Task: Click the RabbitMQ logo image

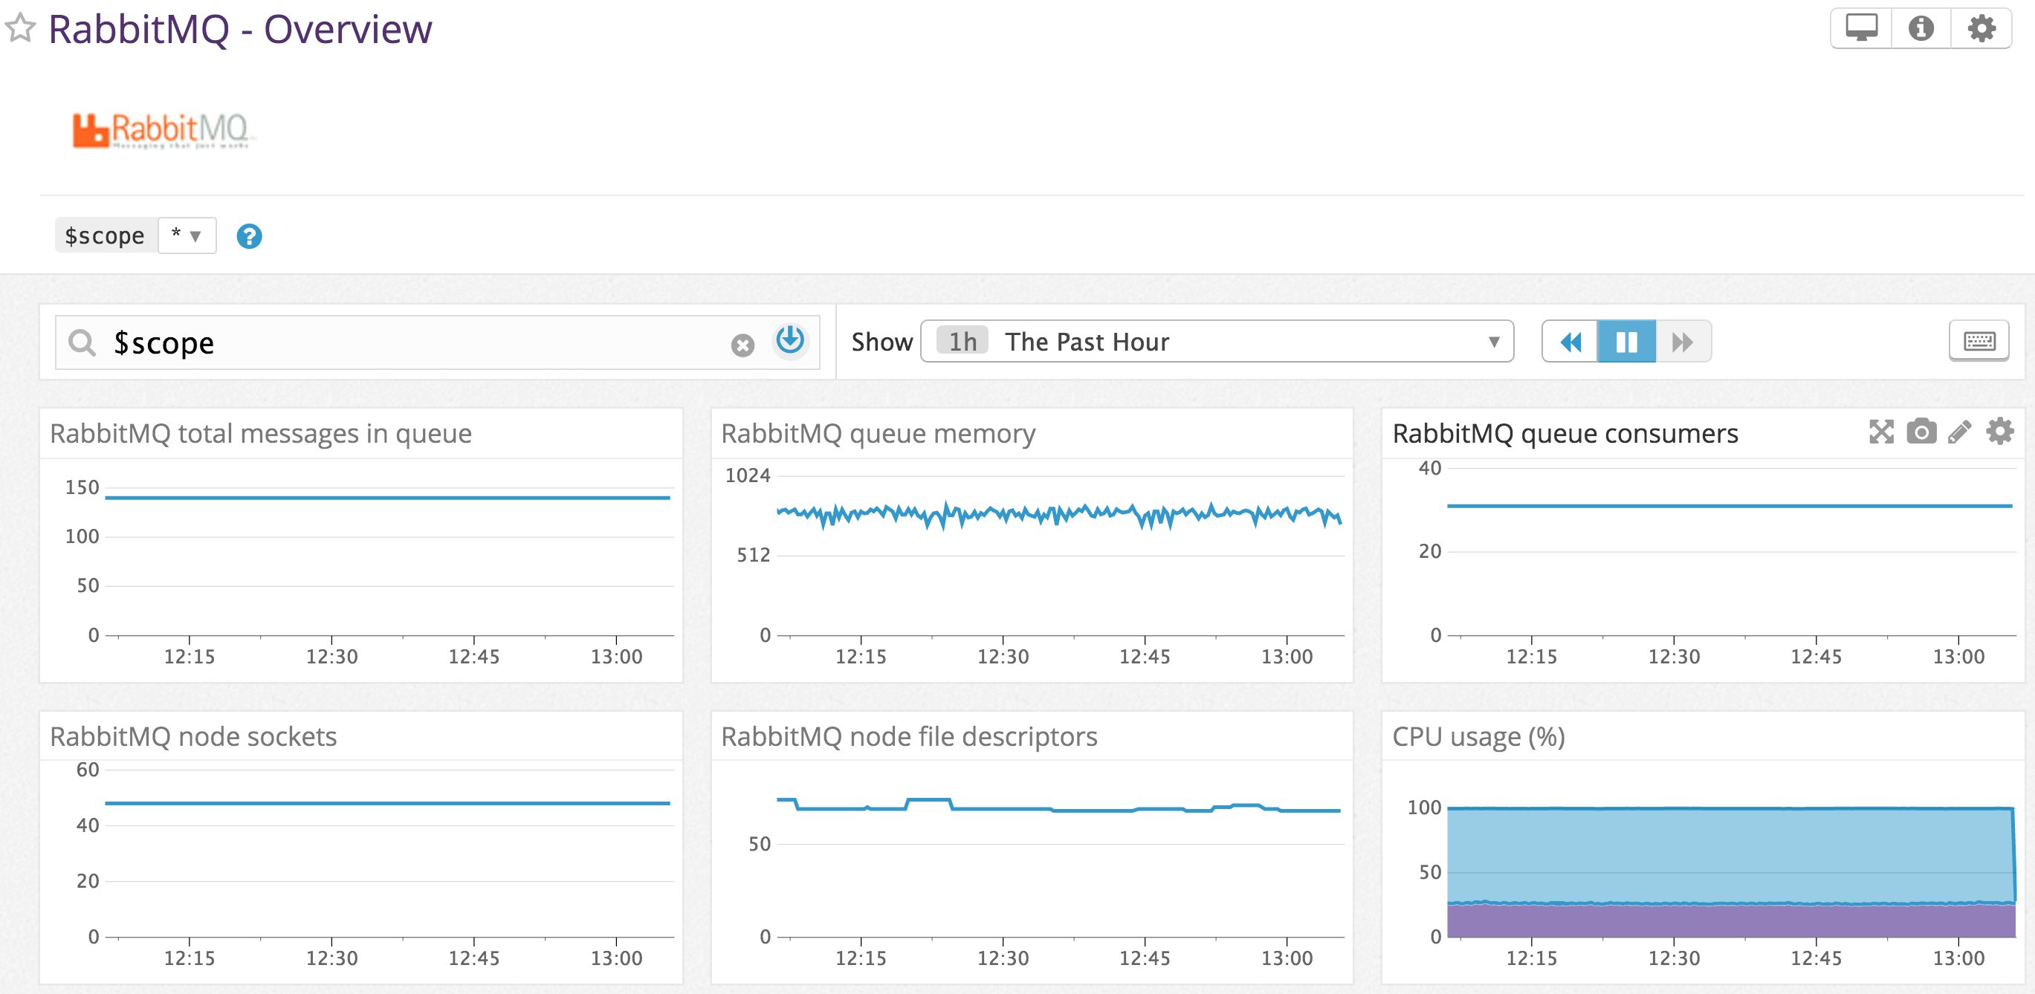Action: [161, 129]
